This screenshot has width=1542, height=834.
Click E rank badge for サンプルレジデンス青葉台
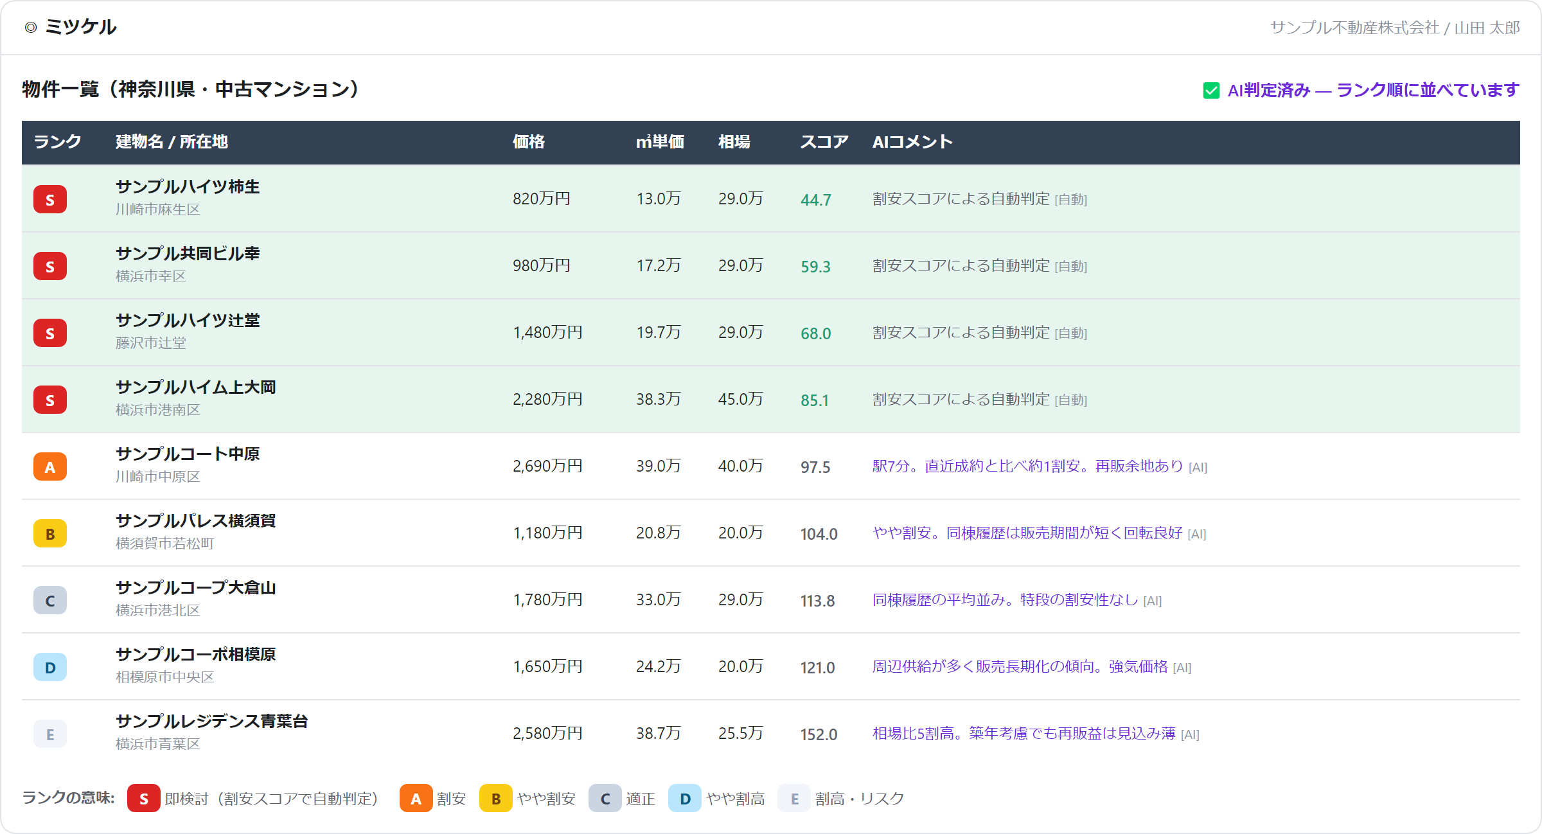(50, 734)
